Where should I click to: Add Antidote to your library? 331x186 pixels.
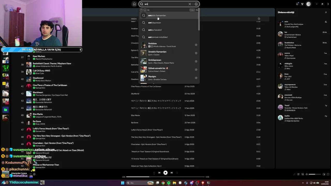[196, 45]
